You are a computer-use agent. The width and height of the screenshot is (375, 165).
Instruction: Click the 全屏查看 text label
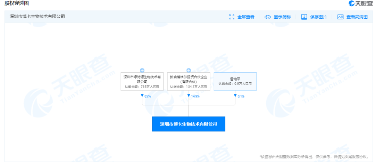coord(246,17)
